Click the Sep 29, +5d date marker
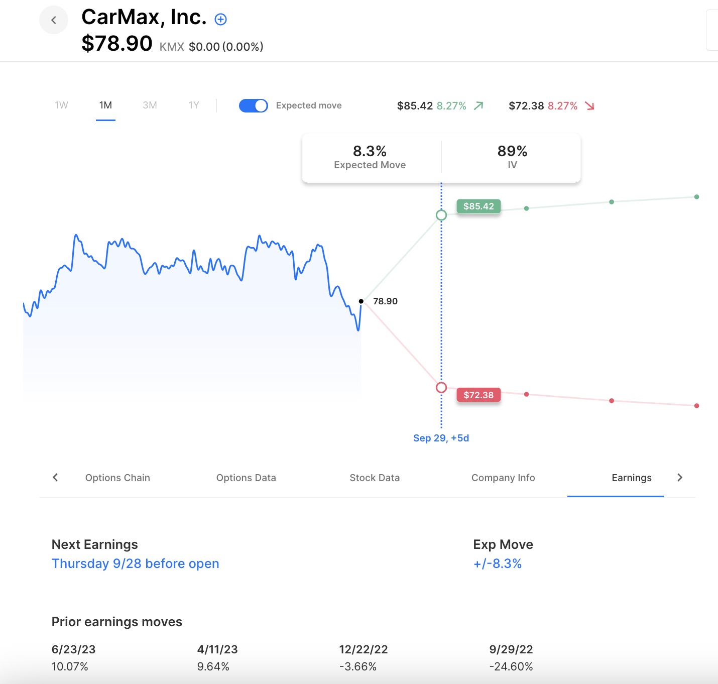Screen dimensions: 718x684 click(x=441, y=438)
